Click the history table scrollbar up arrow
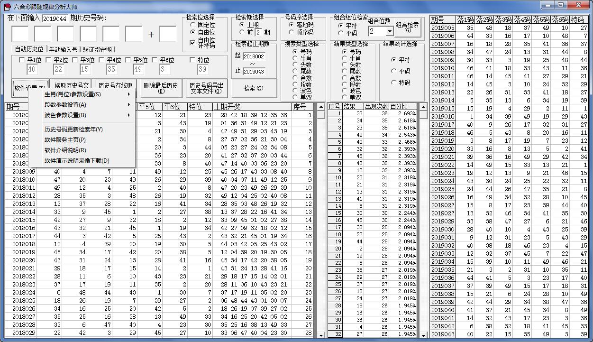593x342 pixels. point(321,107)
